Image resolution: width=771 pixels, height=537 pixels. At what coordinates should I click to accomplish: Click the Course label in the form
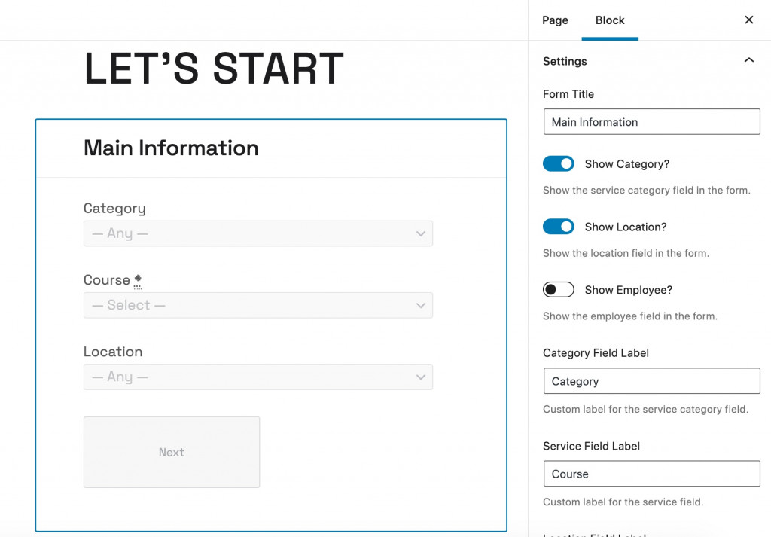pyautogui.click(x=107, y=280)
